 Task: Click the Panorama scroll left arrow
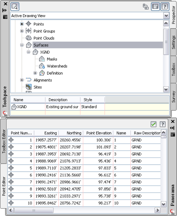coord(11,210)
